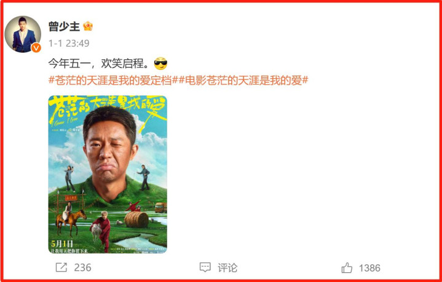This screenshot has width=442, height=282.
Task: Click the repost share arrow icon
Action: (61, 267)
